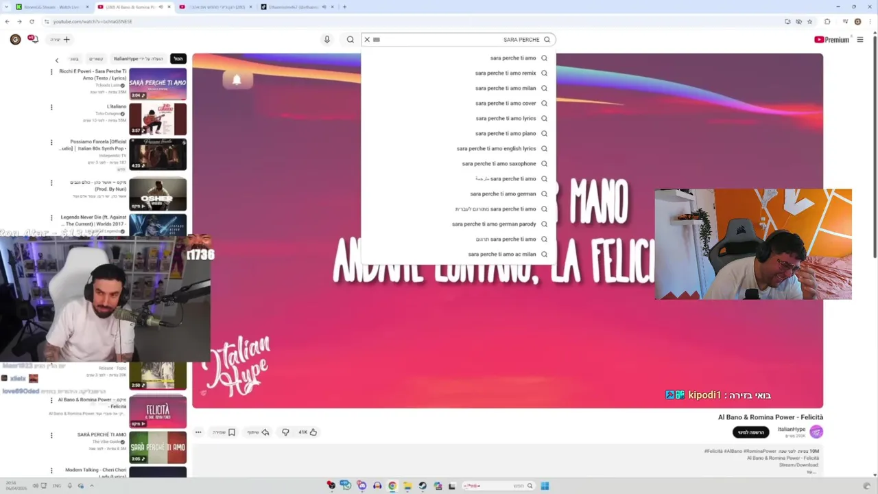Click the bell icon on the video
The image size is (878, 494).
coord(237,80)
